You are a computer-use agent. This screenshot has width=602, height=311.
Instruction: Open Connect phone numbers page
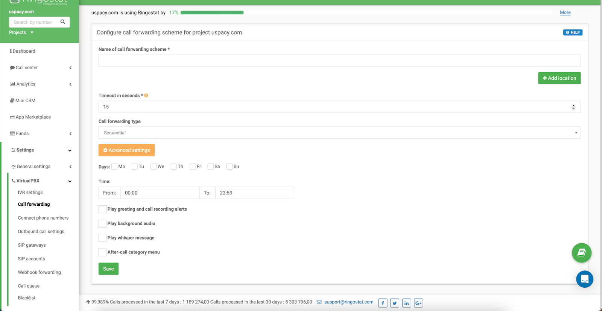(x=43, y=218)
